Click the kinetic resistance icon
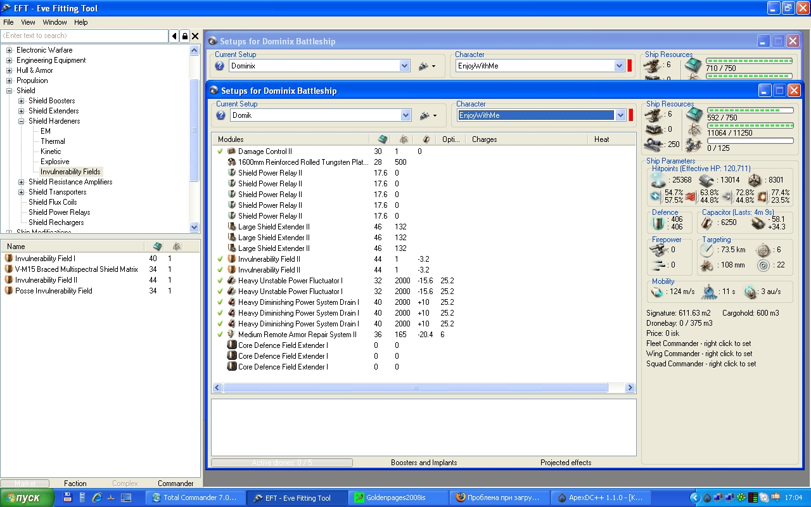This screenshot has height=507, width=811. pyautogui.click(x=727, y=196)
